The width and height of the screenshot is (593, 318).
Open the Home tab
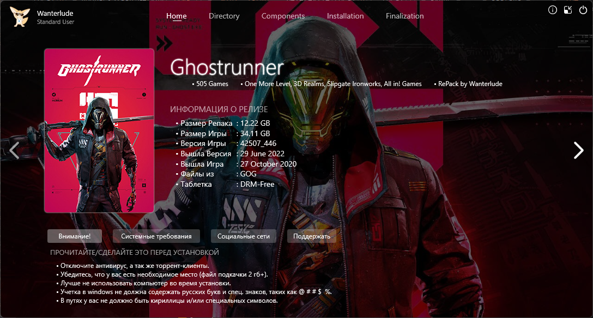(177, 16)
